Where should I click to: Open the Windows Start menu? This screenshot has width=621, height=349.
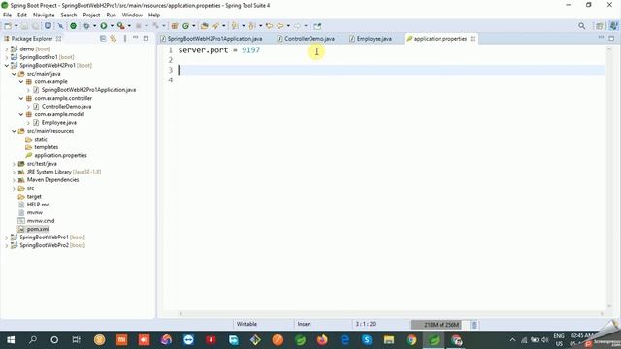tap(11, 340)
